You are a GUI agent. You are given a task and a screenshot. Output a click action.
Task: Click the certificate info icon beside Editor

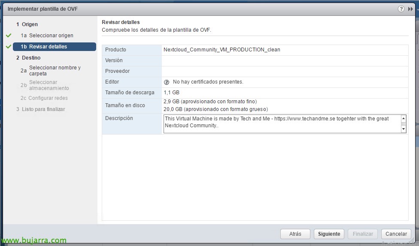click(x=167, y=82)
